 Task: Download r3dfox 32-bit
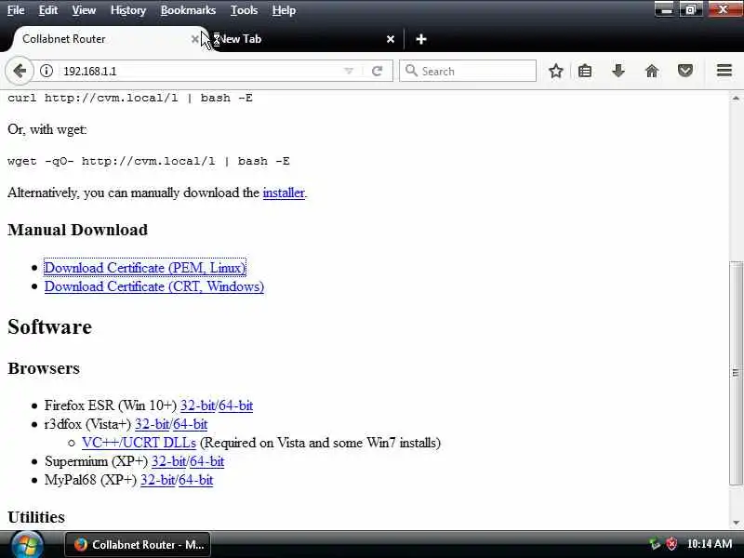(152, 424)
